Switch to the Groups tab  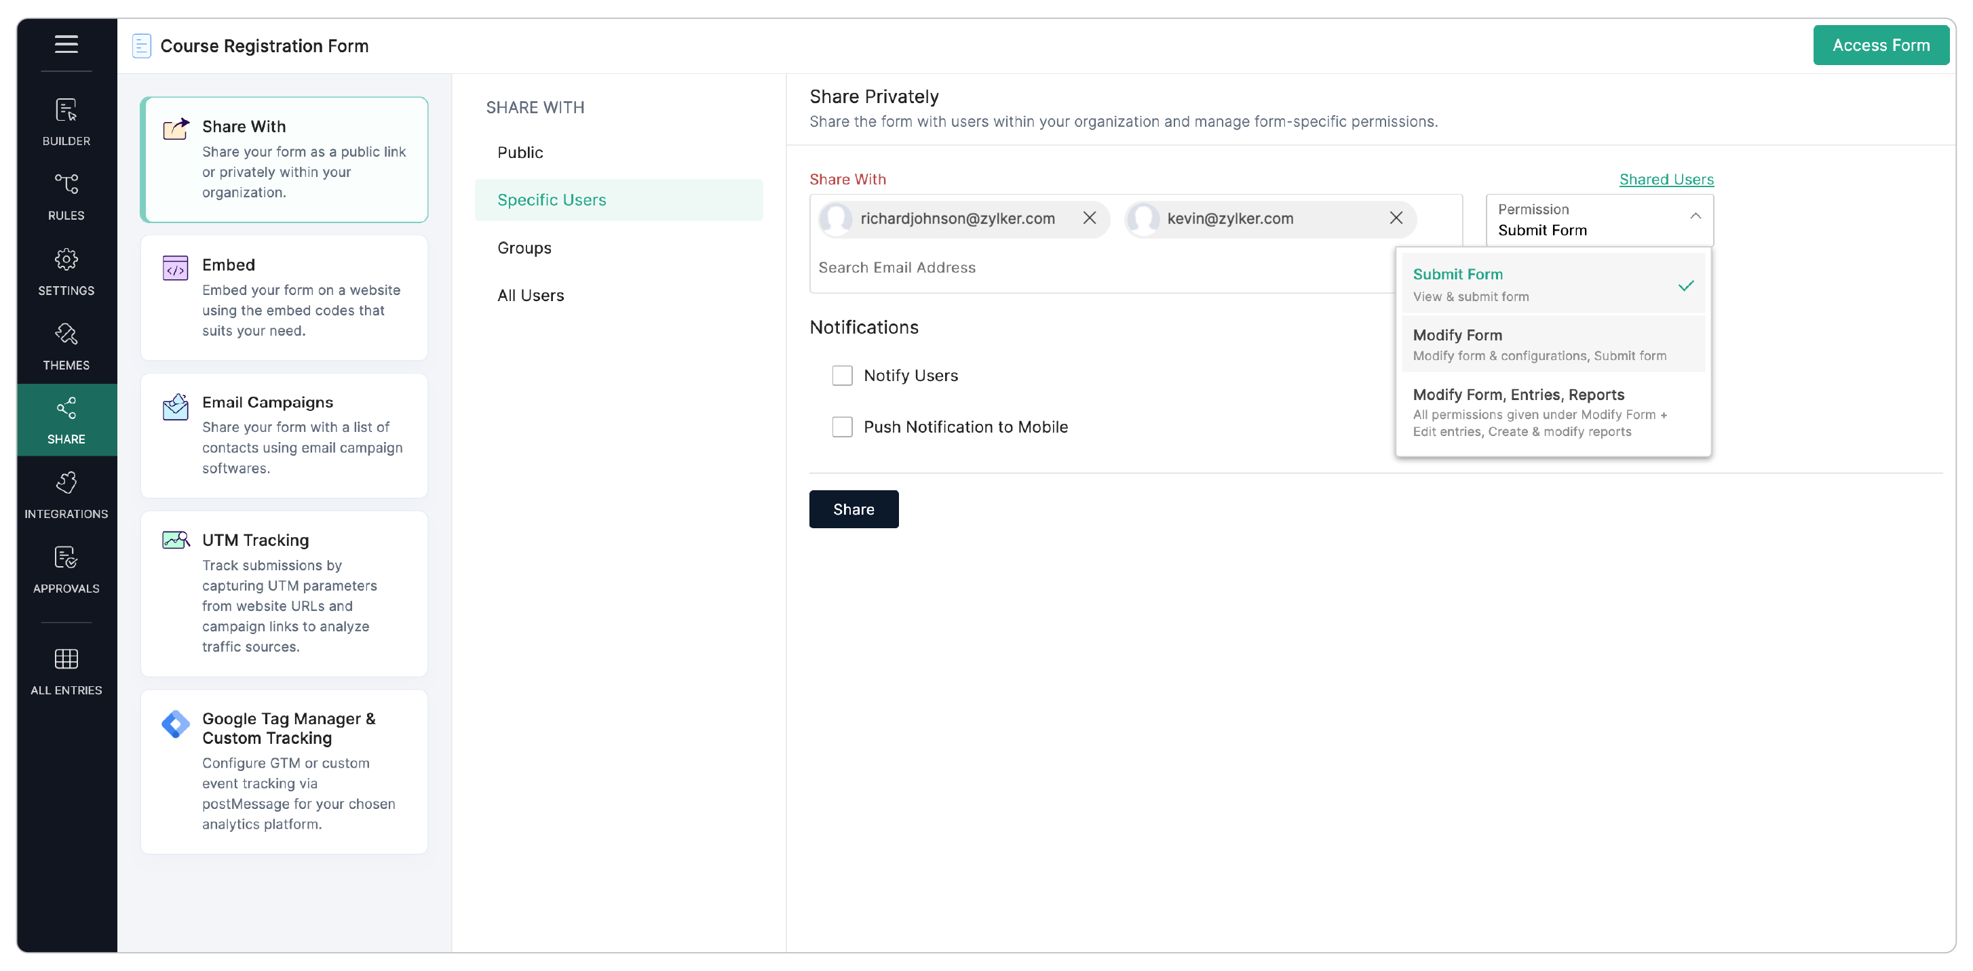click(524, 247)
